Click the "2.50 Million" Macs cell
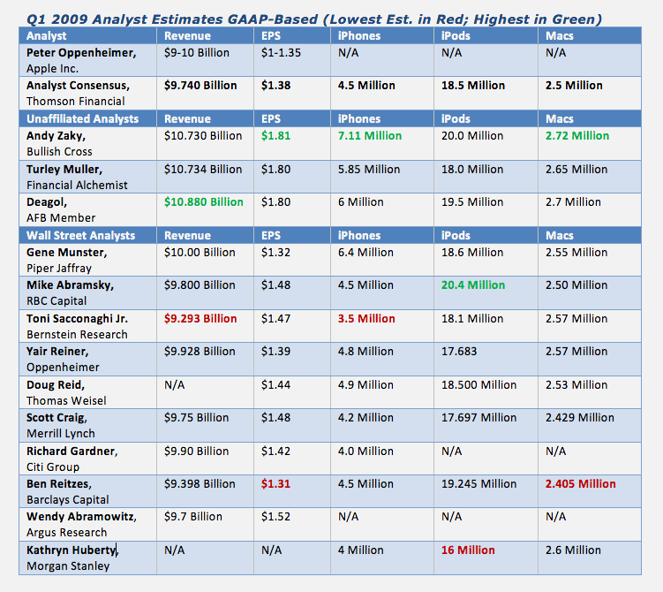This screenshot has height=592, width=663. [576, 285]
